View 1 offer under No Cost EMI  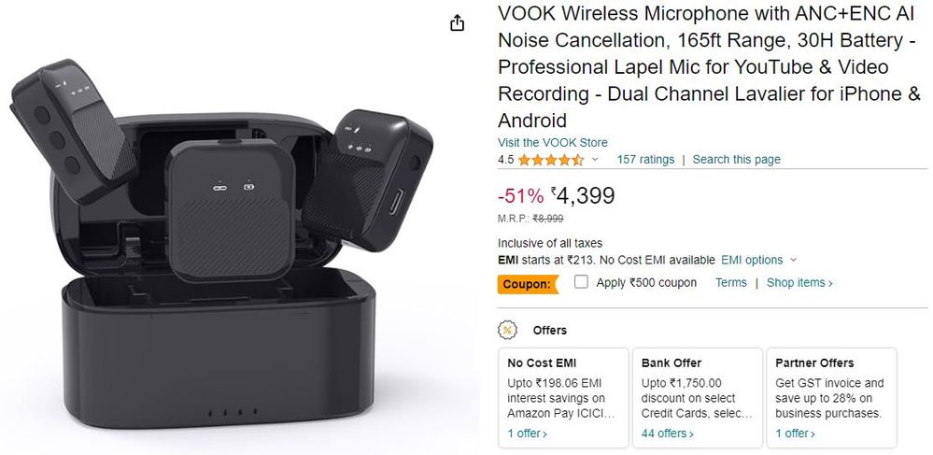(x=527, y=434)
